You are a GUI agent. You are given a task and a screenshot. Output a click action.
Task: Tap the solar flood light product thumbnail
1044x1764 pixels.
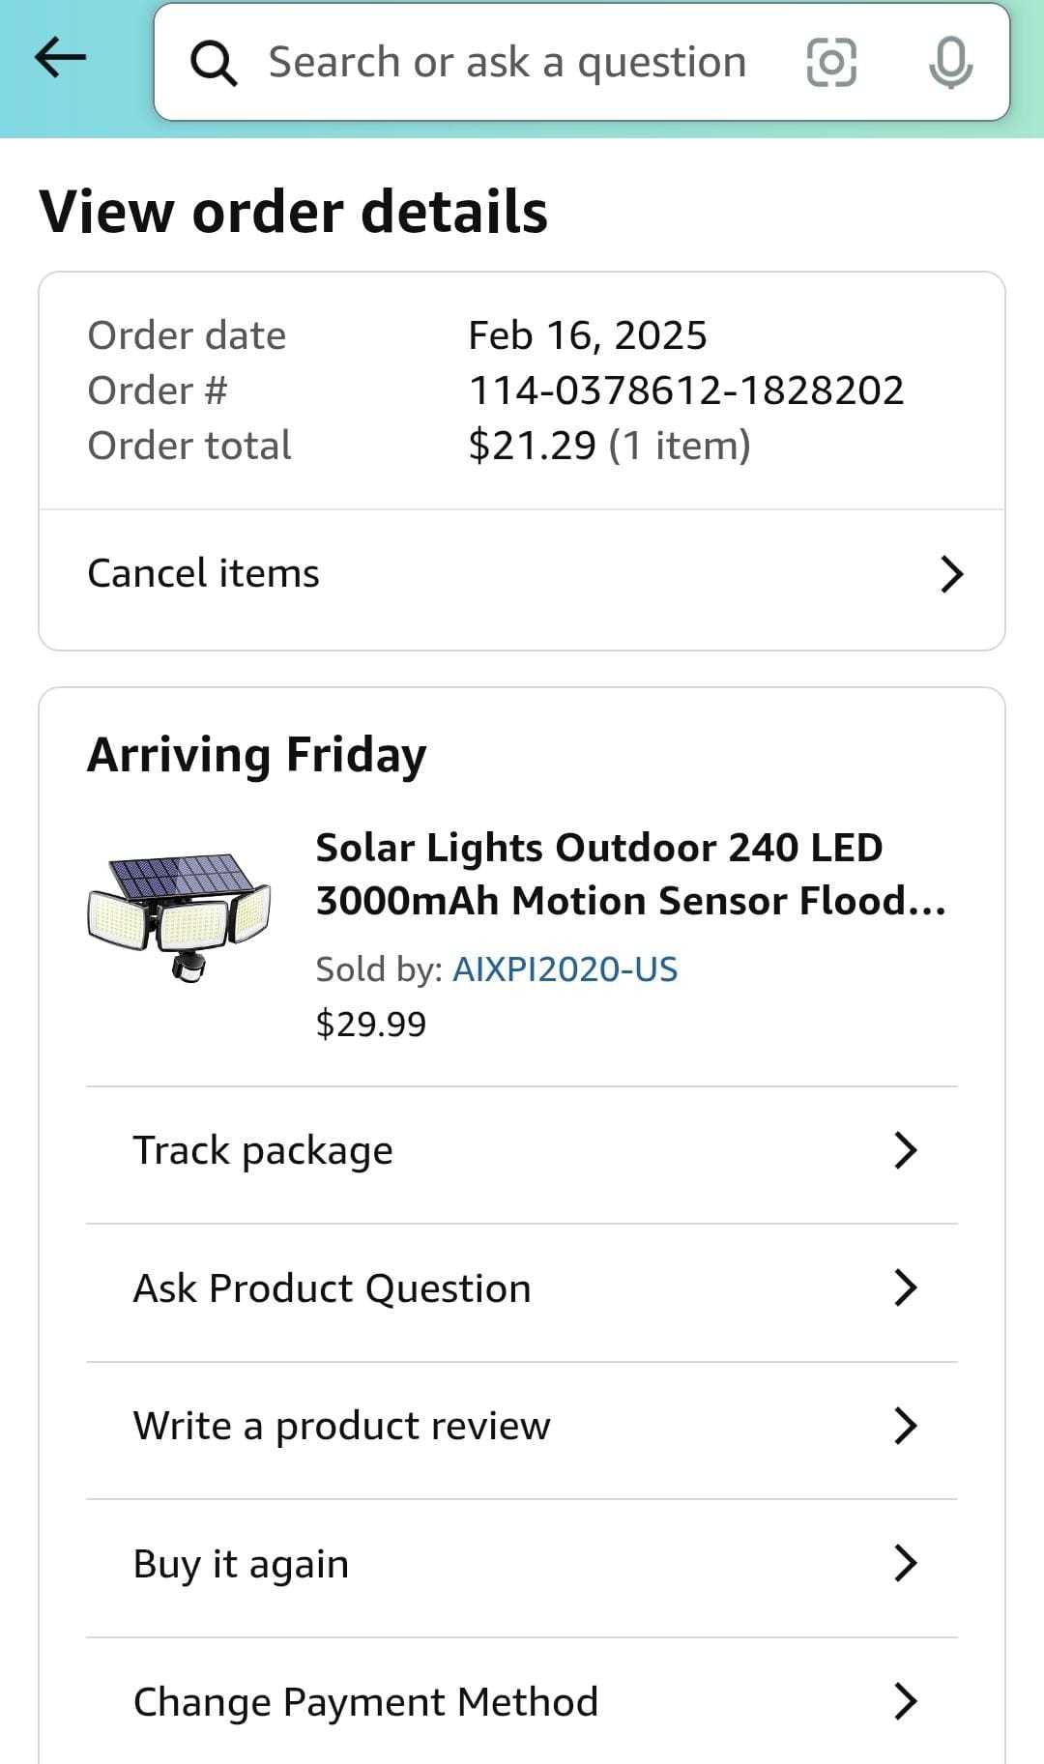180,915
